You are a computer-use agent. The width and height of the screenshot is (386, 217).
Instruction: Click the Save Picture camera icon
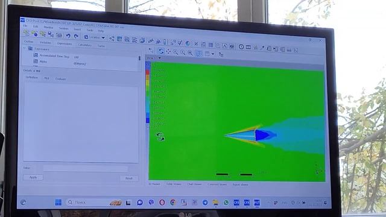tap(59, 35)
